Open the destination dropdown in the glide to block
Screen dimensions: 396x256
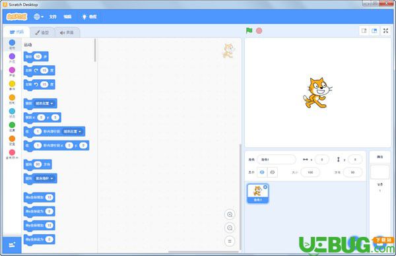click(x=73, y=131)
